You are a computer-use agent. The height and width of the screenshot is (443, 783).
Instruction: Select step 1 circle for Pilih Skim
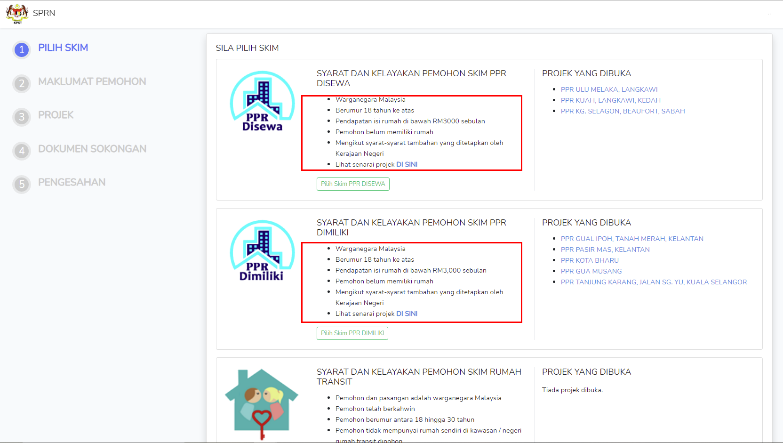pos(22,49)
